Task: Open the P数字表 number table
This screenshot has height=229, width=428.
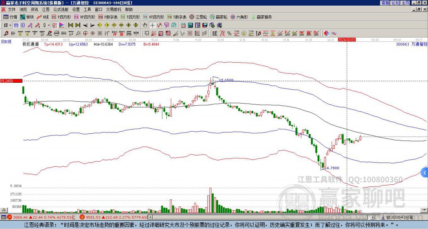Action: (108, 17)
